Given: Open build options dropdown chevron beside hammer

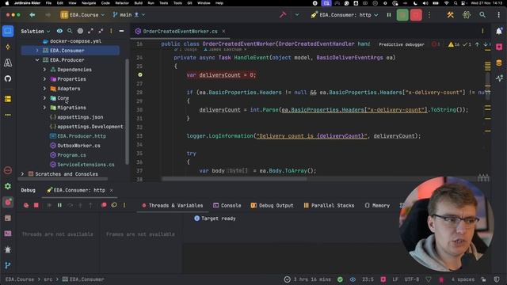Looking at the screenshot, I should (297, 15).
